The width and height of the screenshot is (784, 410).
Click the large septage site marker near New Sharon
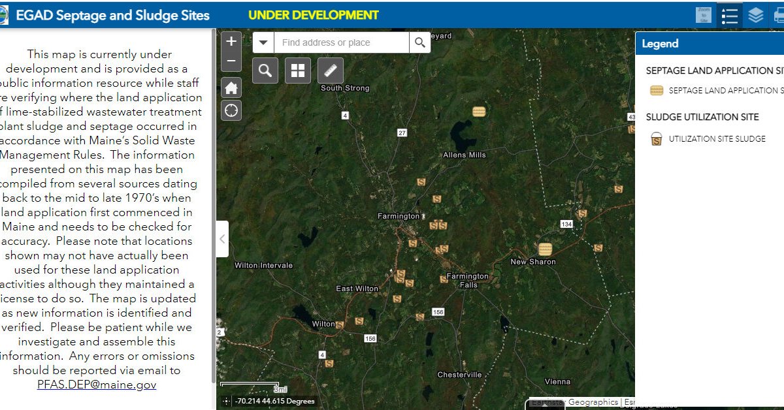545,249
